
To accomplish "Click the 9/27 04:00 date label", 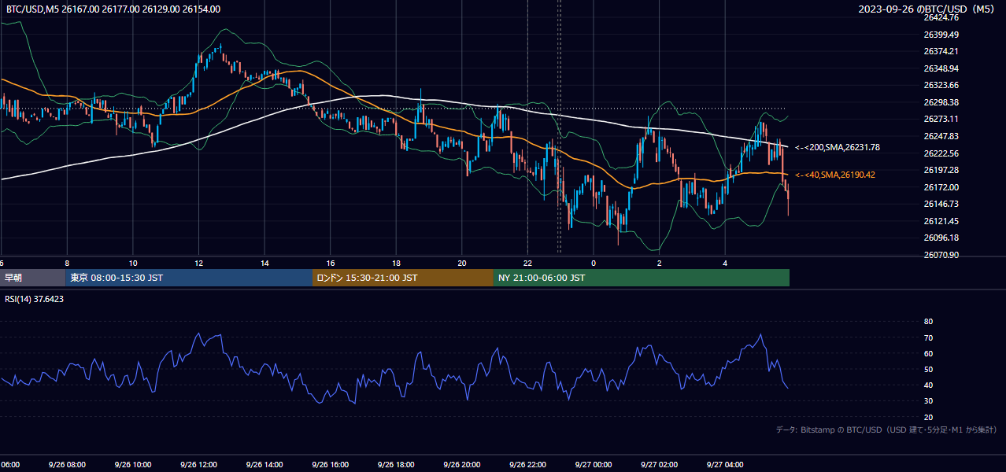I will click(x=725, y=464).
